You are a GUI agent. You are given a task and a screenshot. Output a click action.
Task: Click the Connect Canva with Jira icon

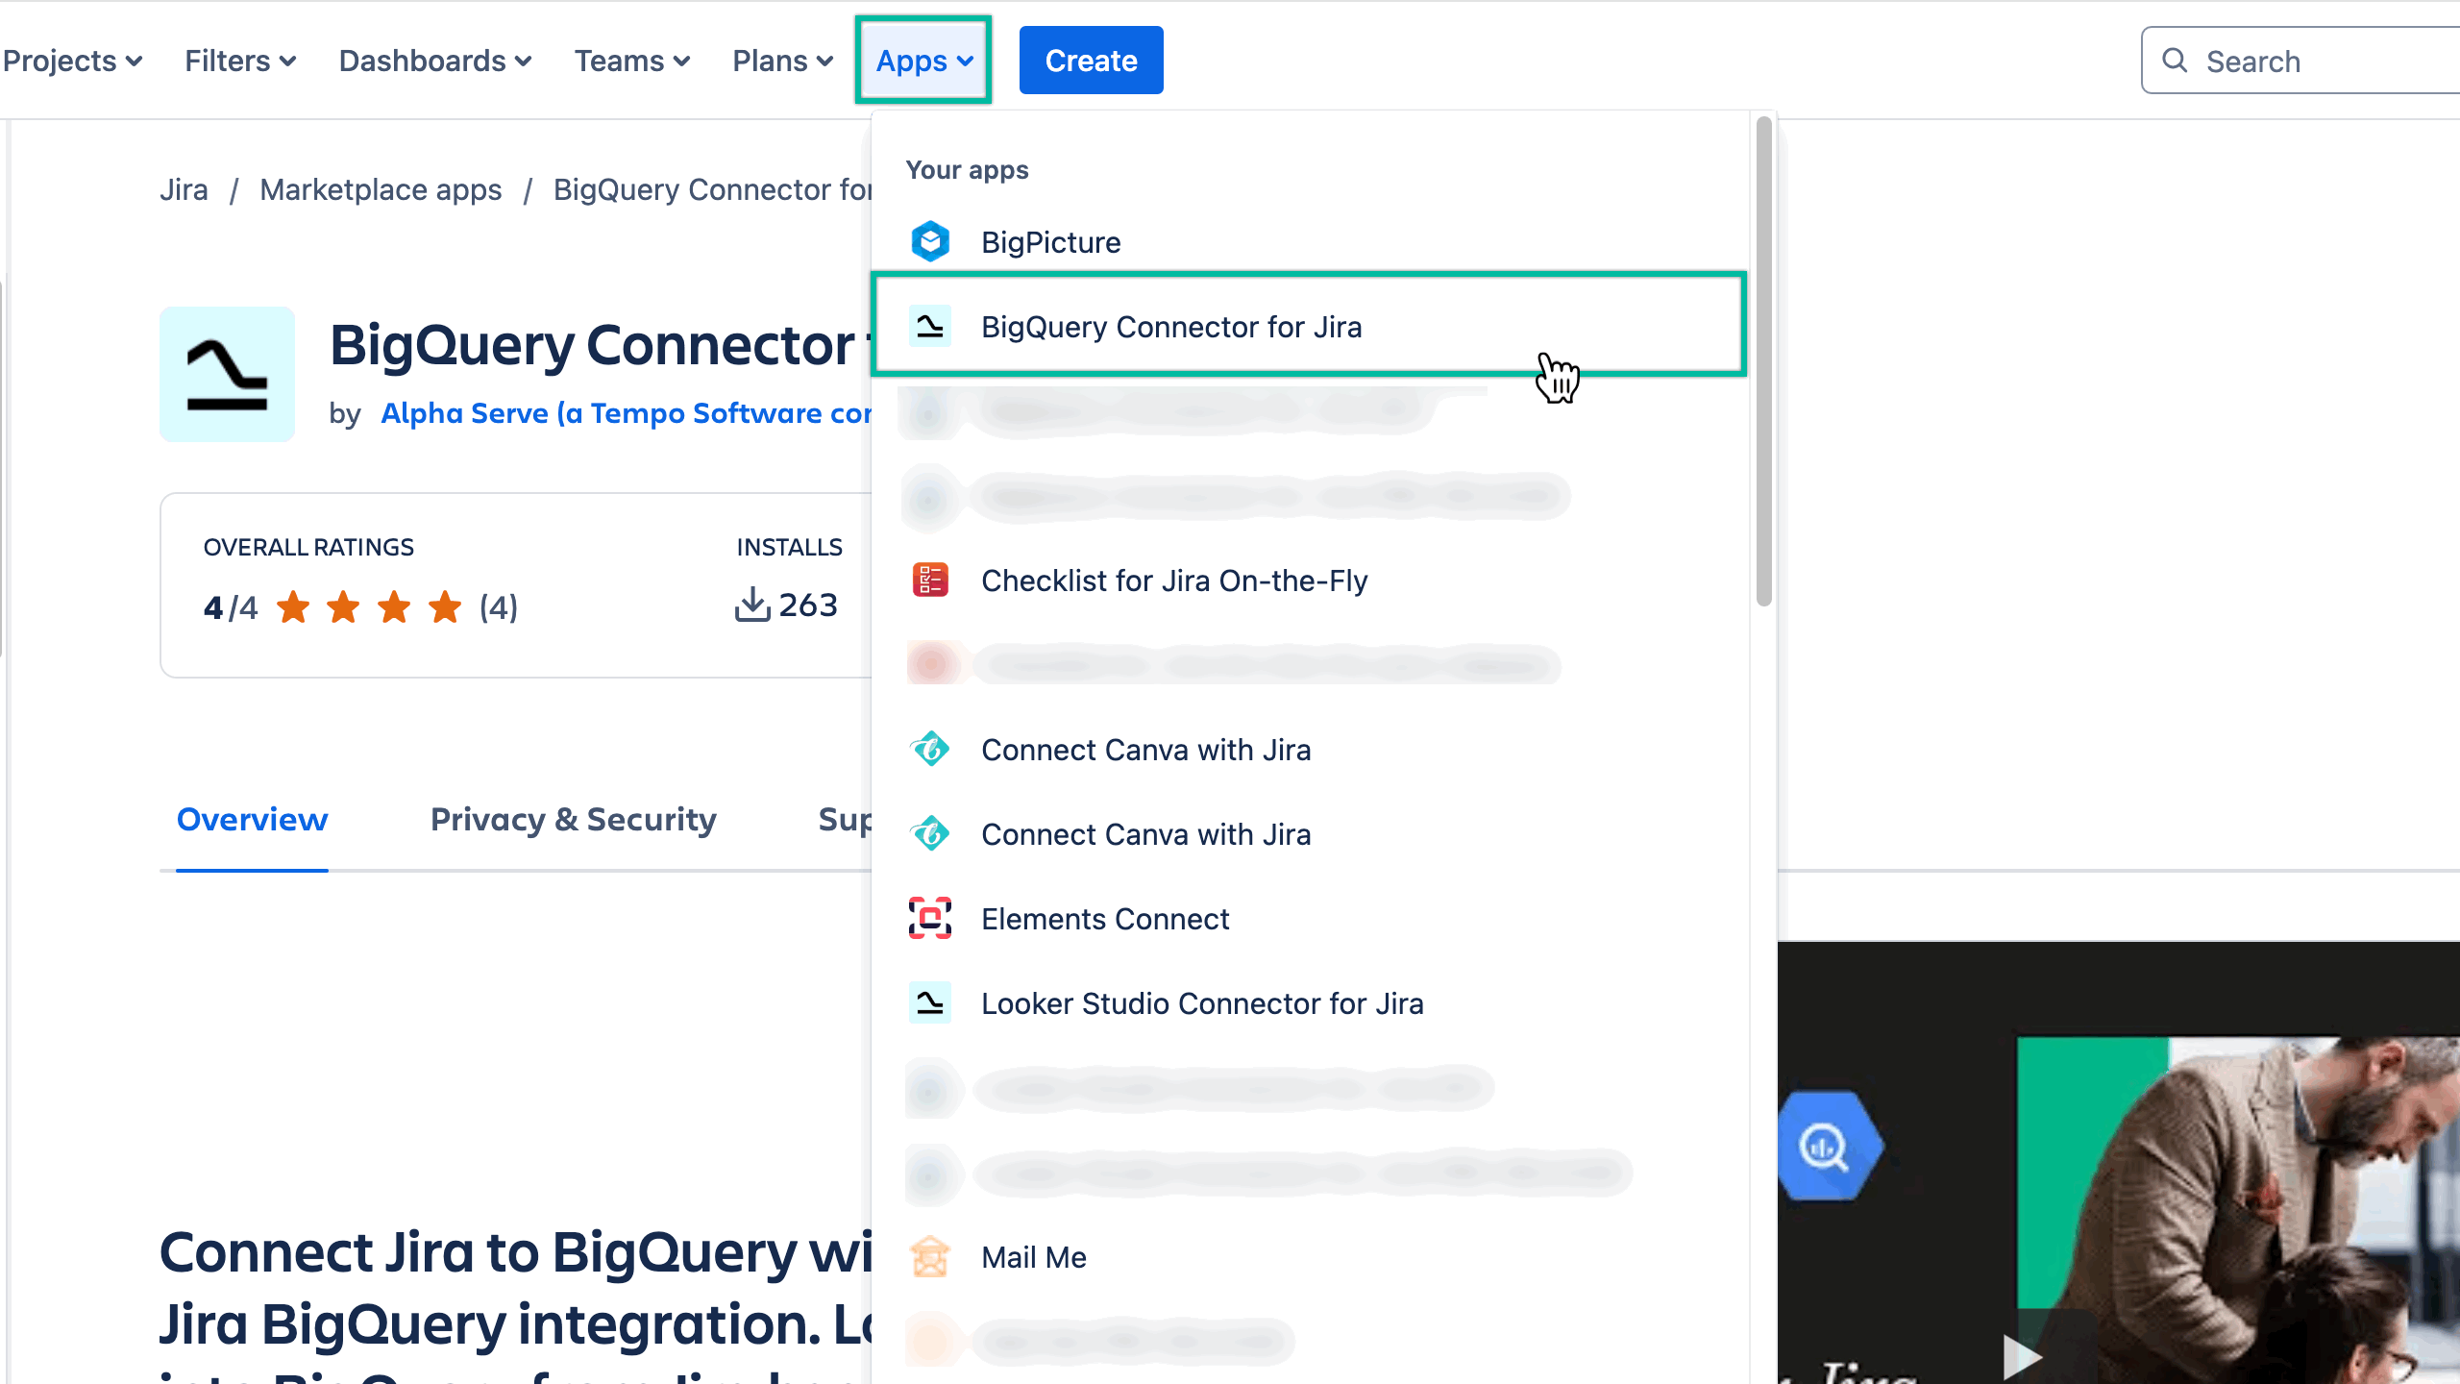pos(929,749)
